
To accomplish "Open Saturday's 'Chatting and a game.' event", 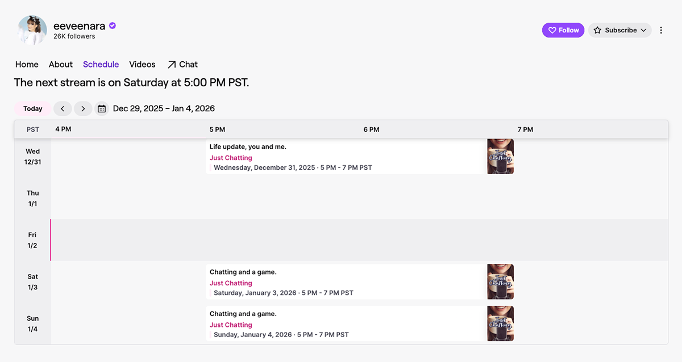I will (243, 272).
